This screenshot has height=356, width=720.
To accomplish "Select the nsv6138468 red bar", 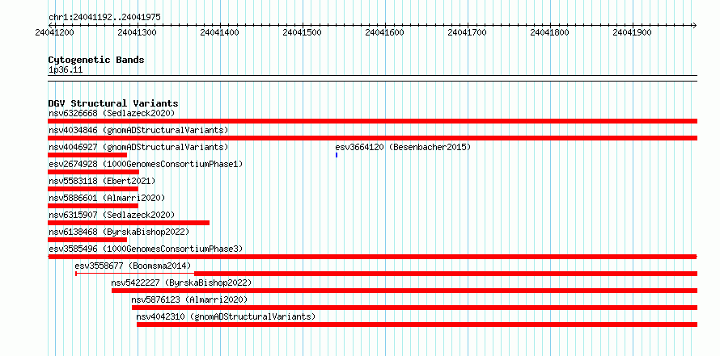I will (x=87, y=240).
